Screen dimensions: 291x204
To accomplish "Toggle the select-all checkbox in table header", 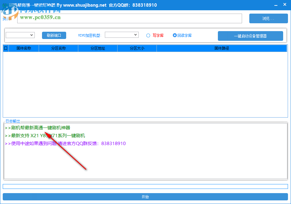I will [x=6, y=48].
